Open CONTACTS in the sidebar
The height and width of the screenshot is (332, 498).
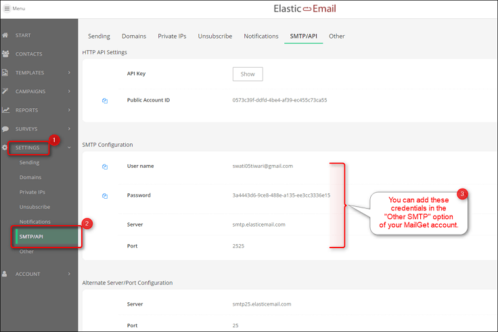coord(29,54)
